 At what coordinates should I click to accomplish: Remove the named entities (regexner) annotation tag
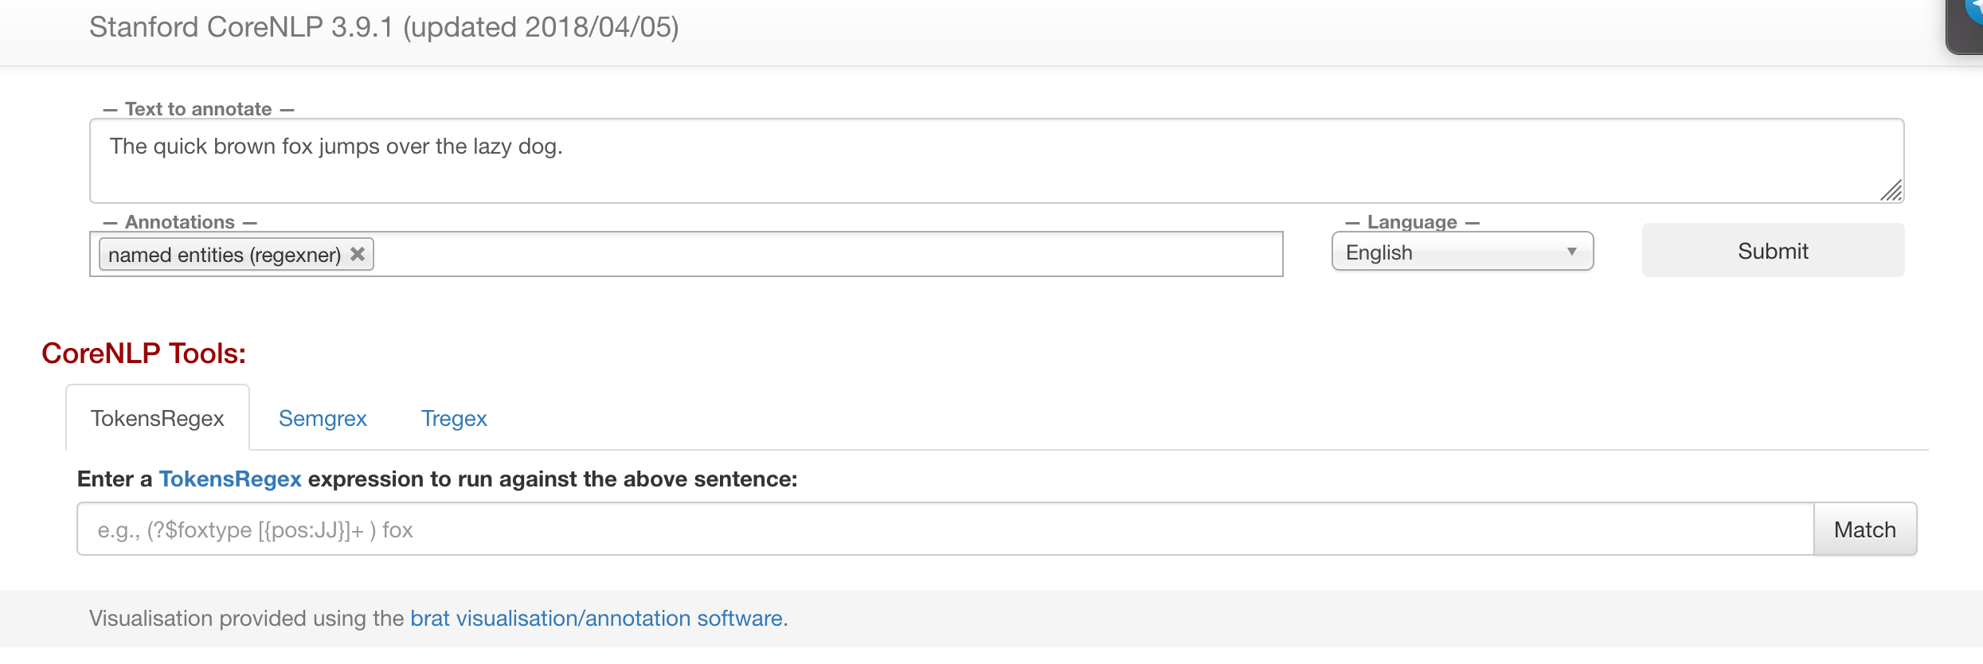[358, 254]
